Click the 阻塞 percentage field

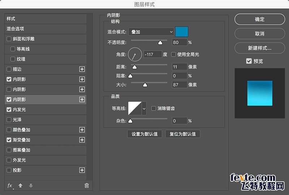[180, 76]
